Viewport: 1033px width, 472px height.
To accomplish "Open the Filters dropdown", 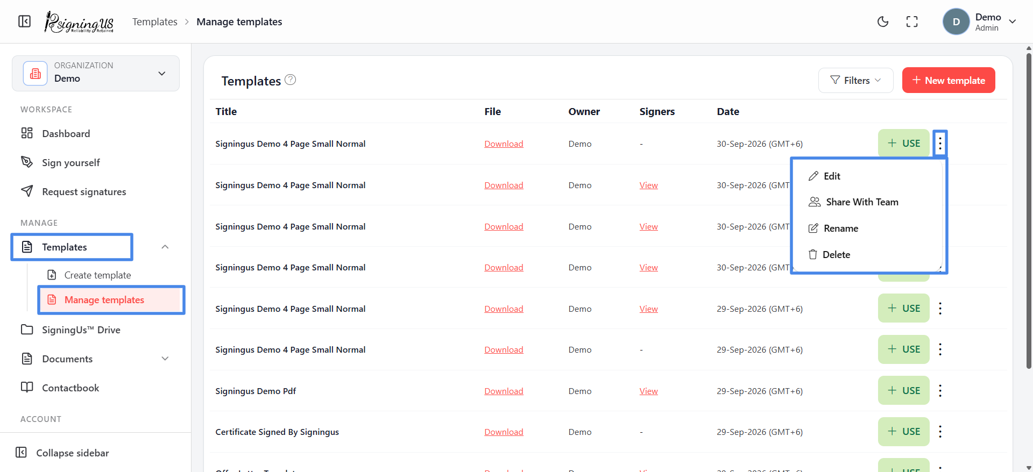I will pos(855,80).
